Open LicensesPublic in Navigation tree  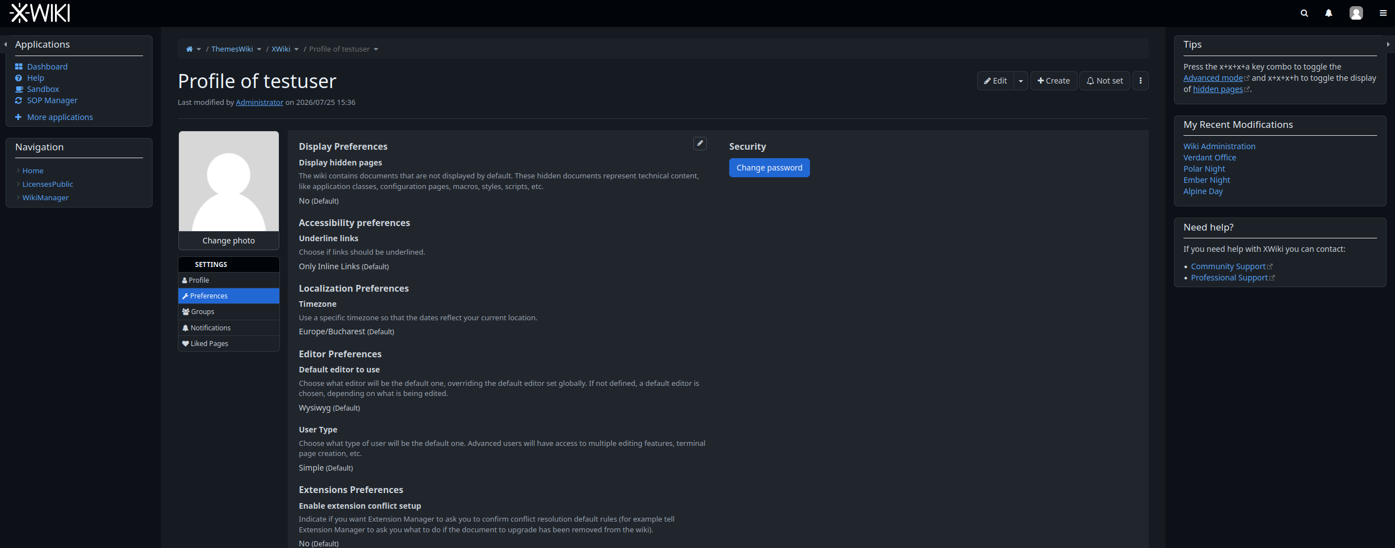click(x=48, y=184)
